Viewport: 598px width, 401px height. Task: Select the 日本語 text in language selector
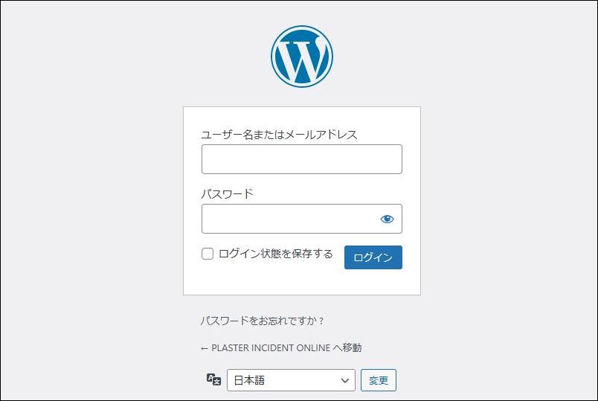tap(249, 380)
